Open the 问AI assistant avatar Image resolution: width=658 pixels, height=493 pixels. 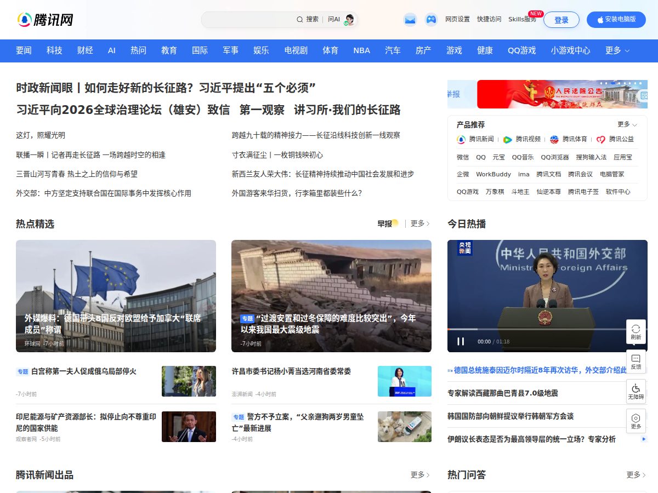click(x=349, y=20)
